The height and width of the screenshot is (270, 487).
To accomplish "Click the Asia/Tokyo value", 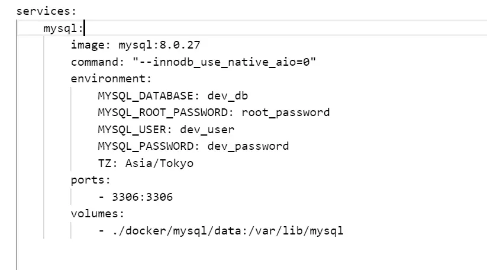I will (159, 163).
